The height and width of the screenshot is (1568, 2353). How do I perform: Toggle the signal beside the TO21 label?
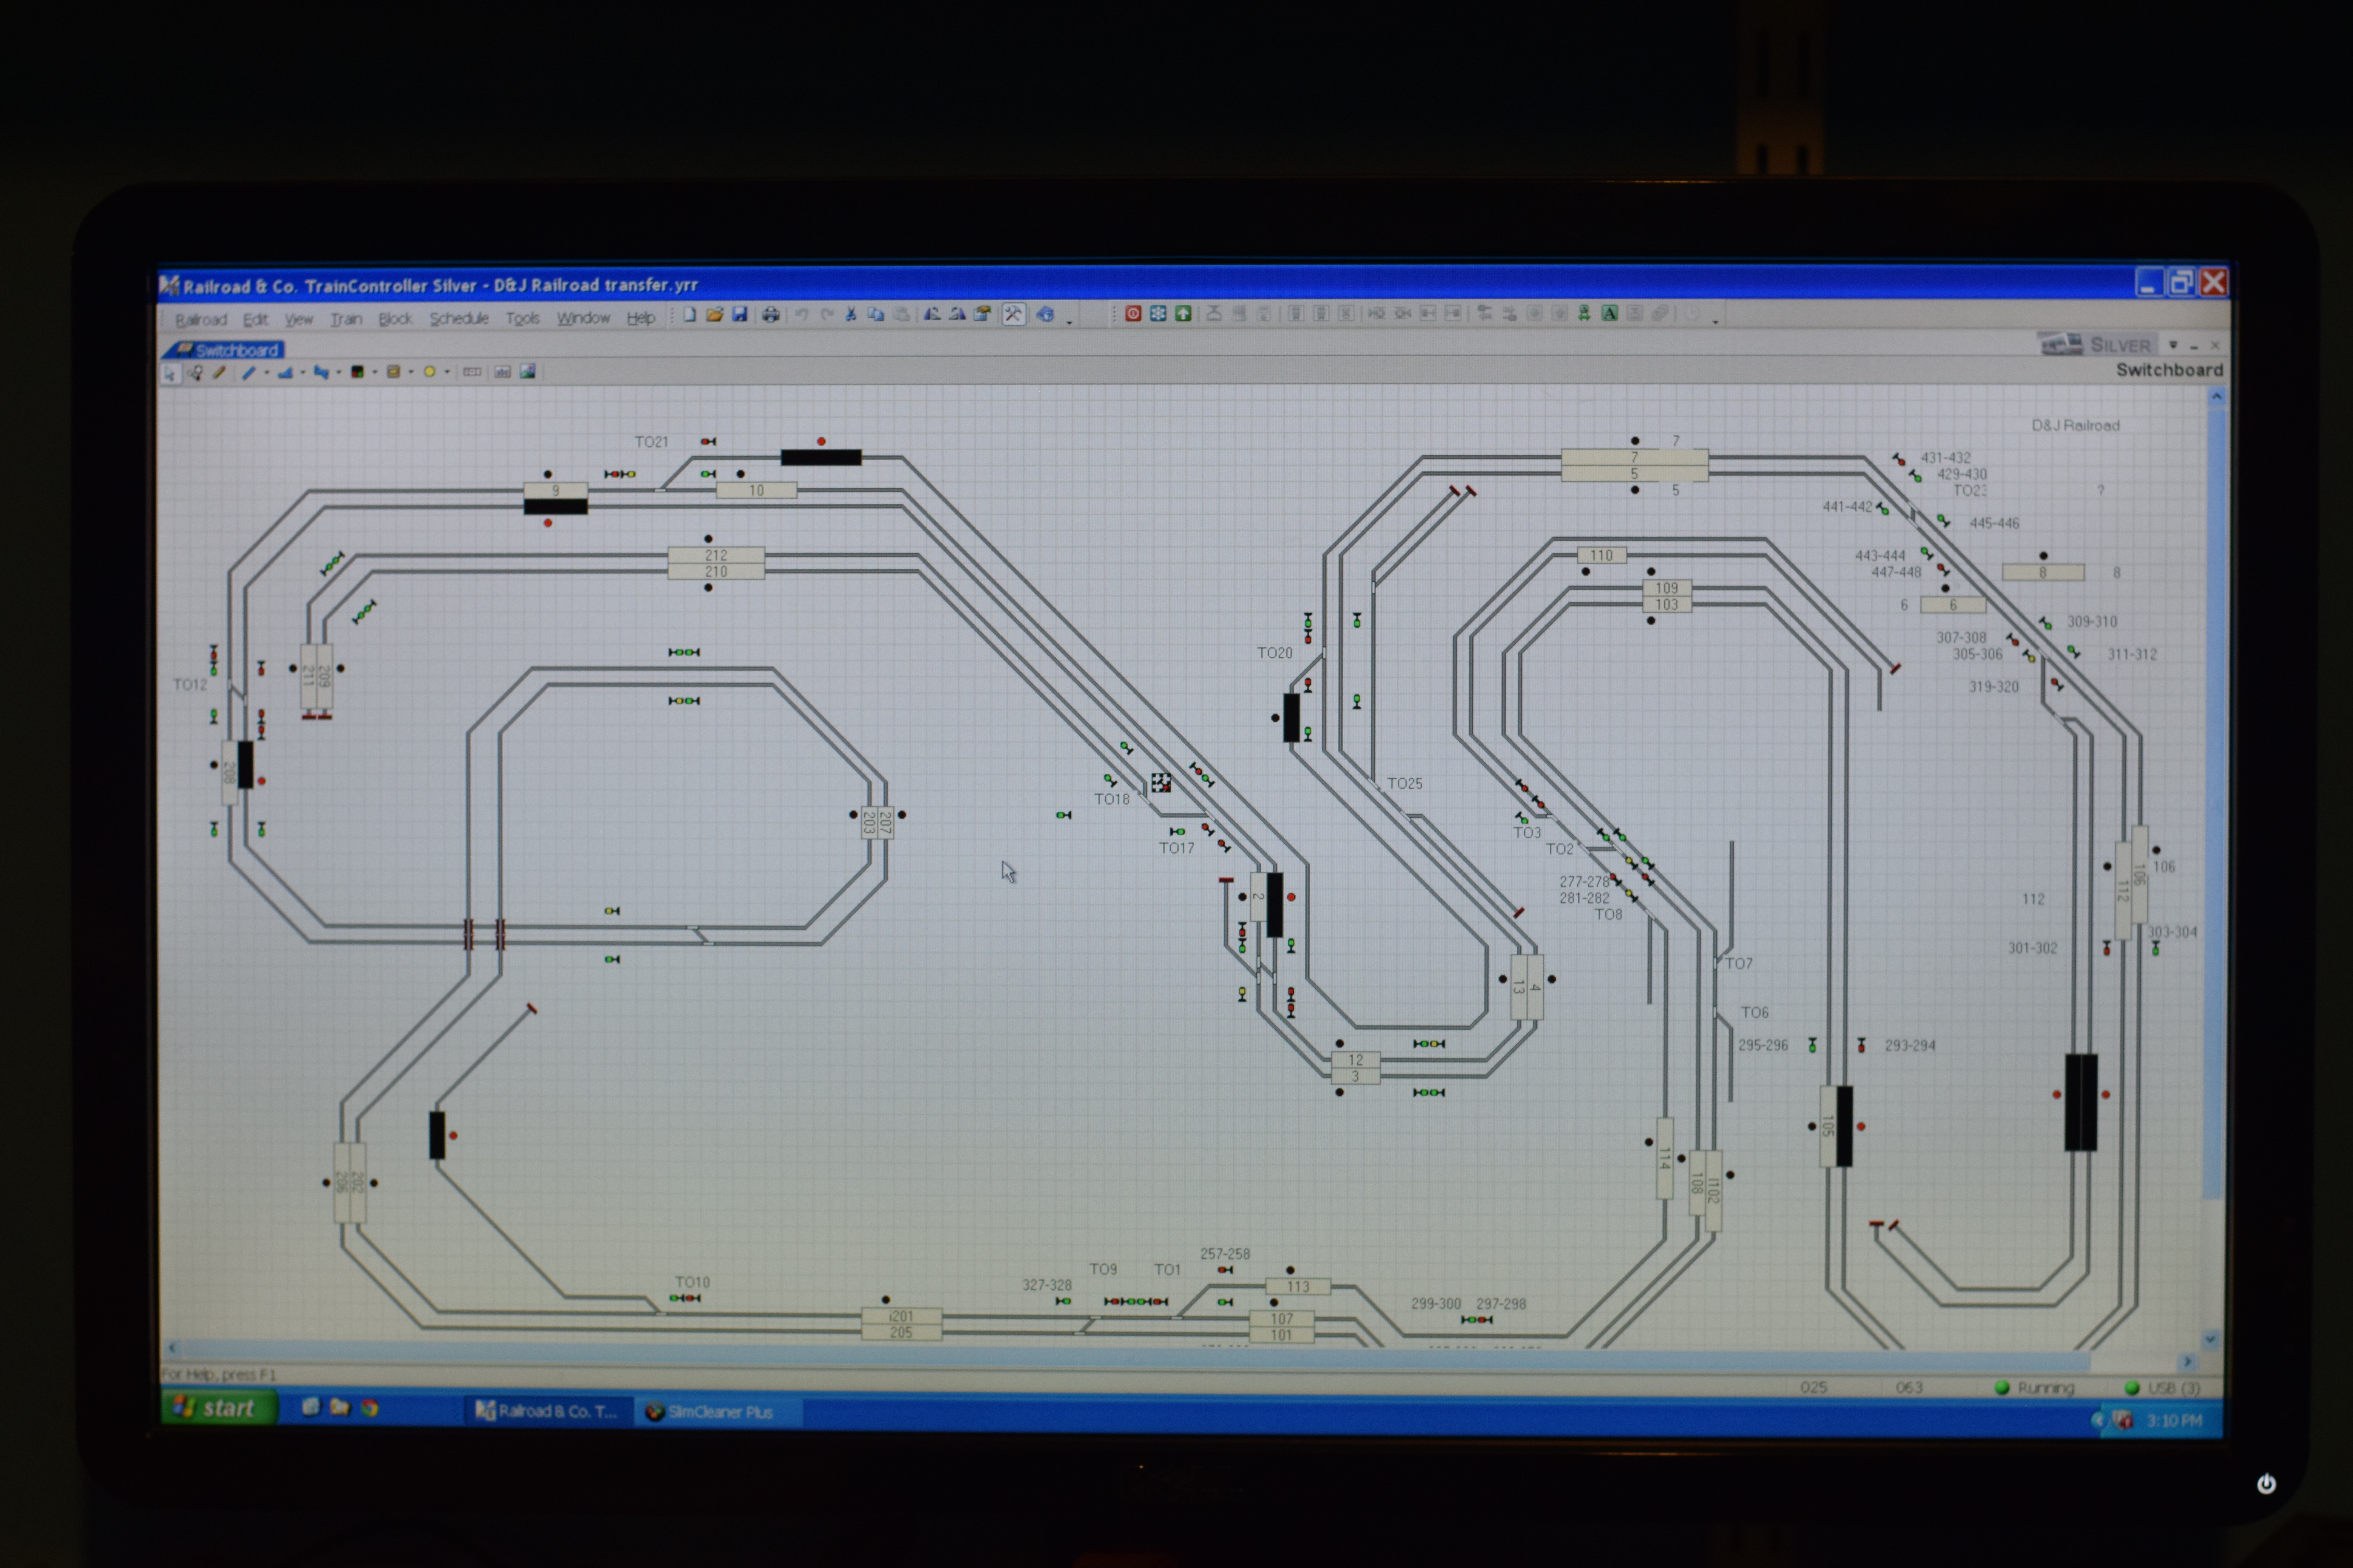(708, 441)
